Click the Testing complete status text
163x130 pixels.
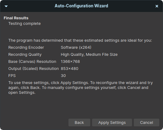[x=25, y=24]
